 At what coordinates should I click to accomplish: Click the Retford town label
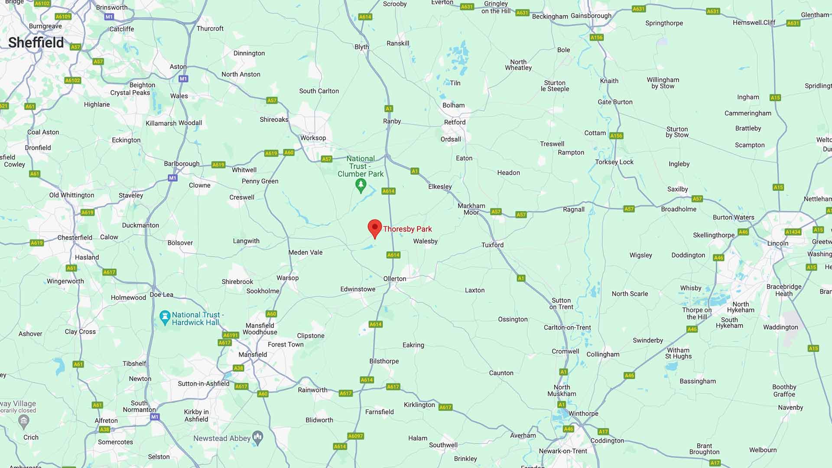click(455, 122)
